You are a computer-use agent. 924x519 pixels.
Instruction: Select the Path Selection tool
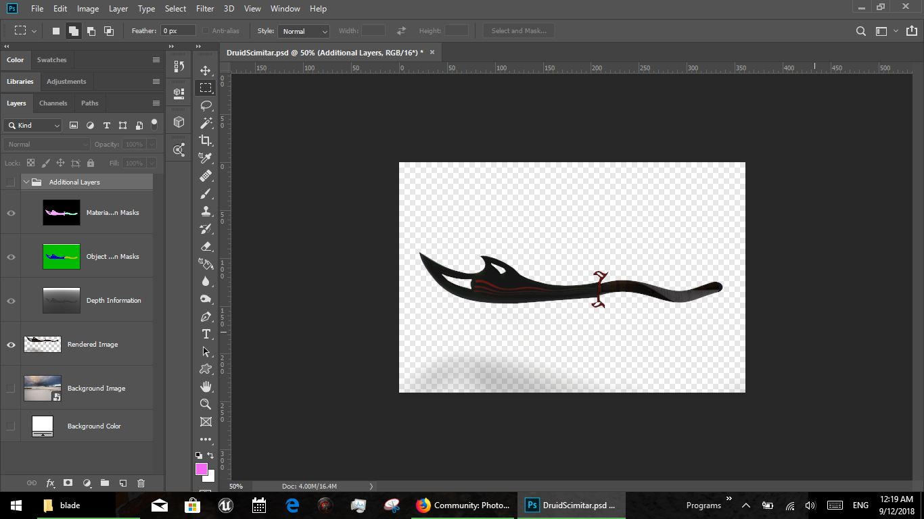[206, 351]
